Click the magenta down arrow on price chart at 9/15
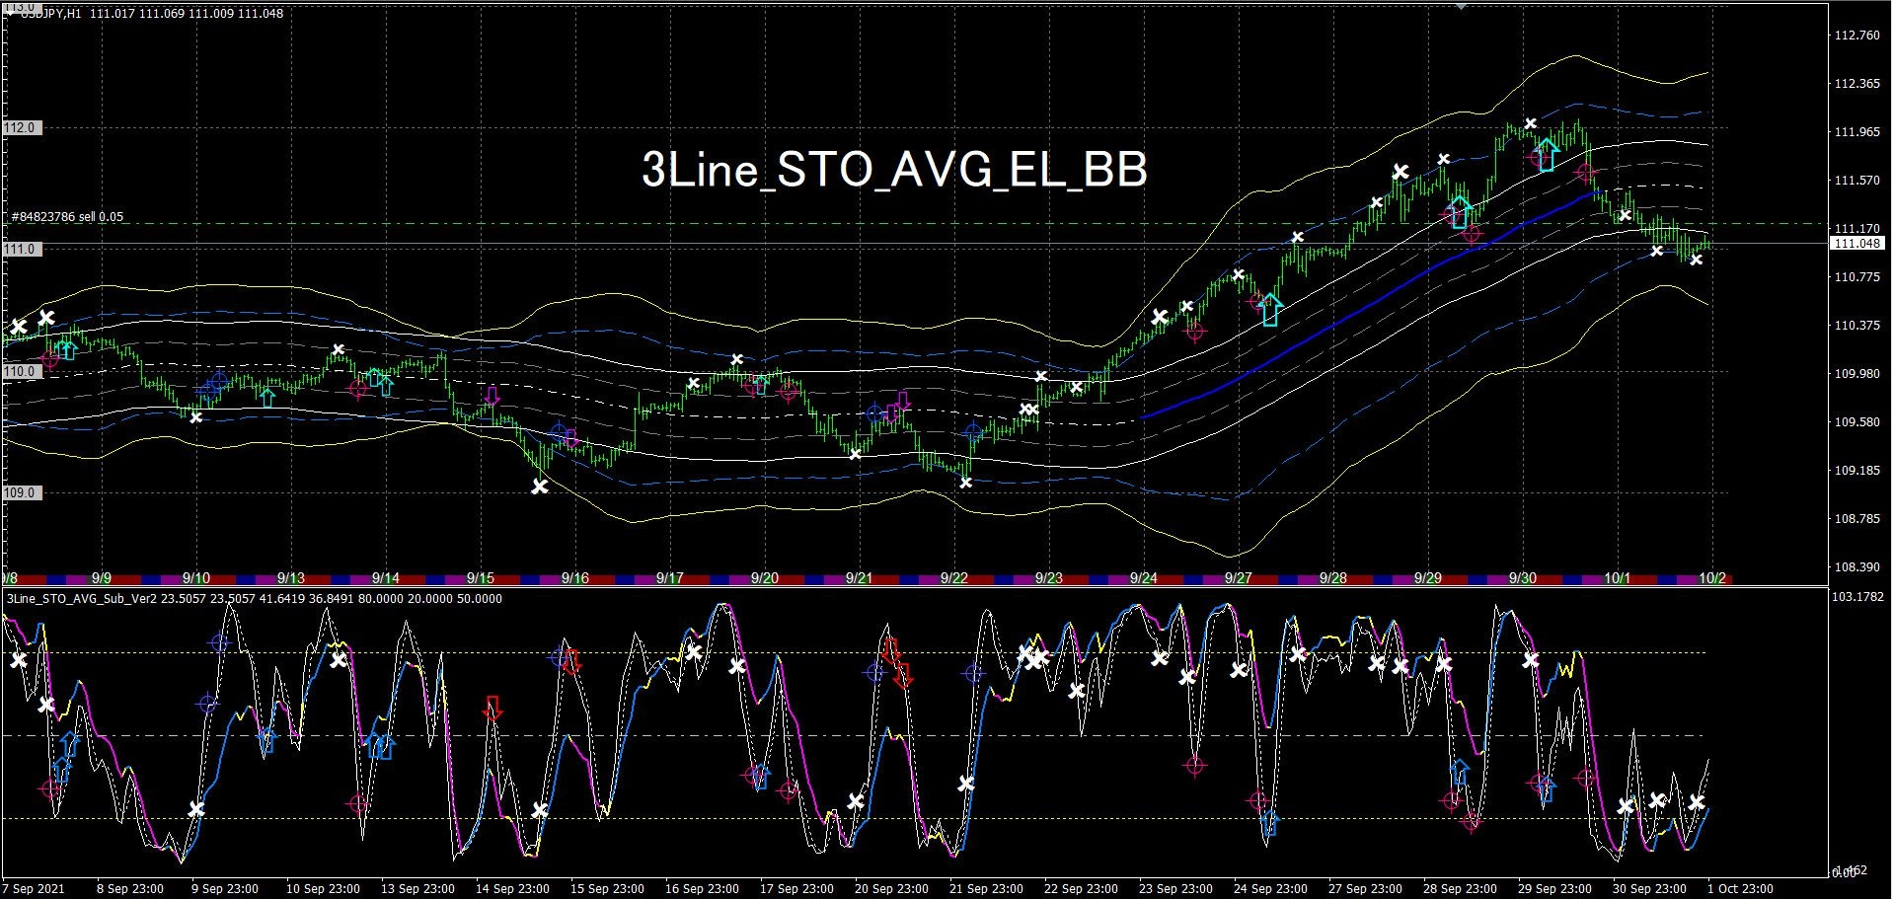The image size is (1893, 899). coord(492,396)
